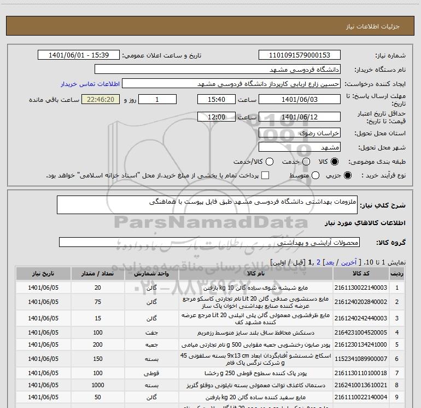Click quantity 200 in row 5
This screenshot has width=421, height=408.
click(98, 344)
